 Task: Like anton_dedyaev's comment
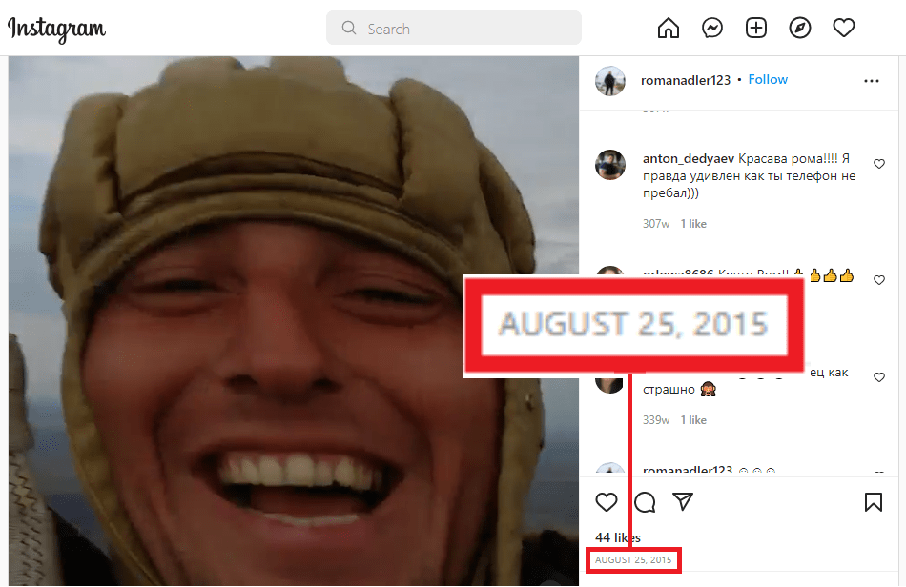(879, 164)
